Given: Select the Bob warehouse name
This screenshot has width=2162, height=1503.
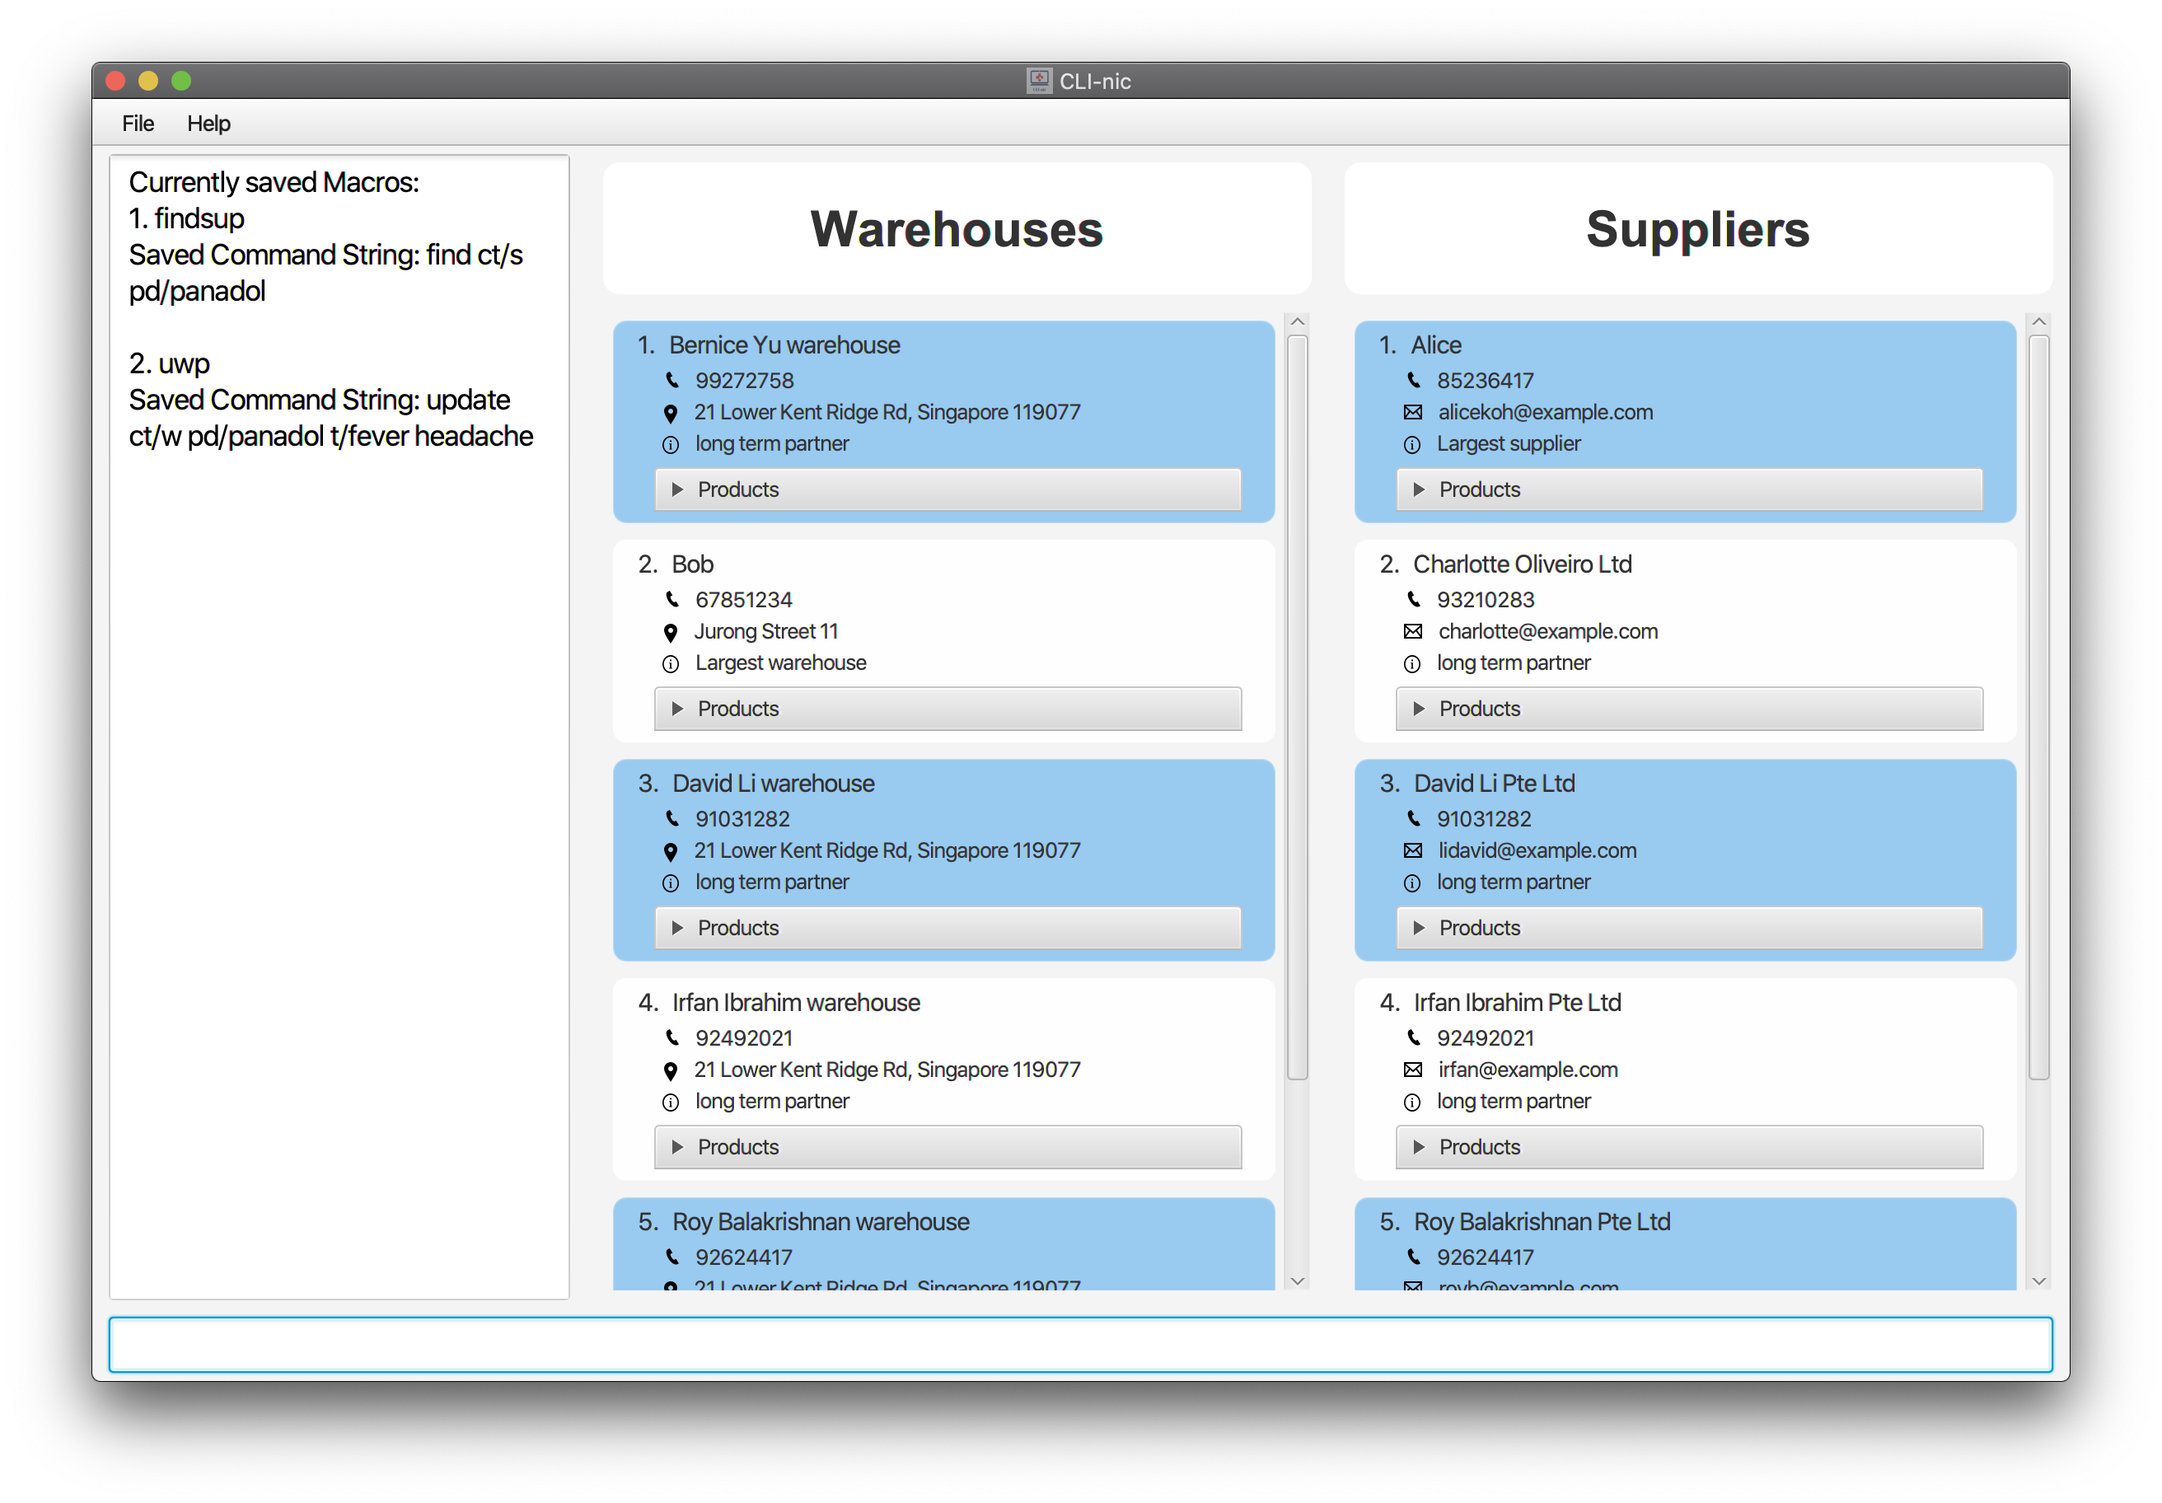Looking at the screenshot, I should (692, 565).
